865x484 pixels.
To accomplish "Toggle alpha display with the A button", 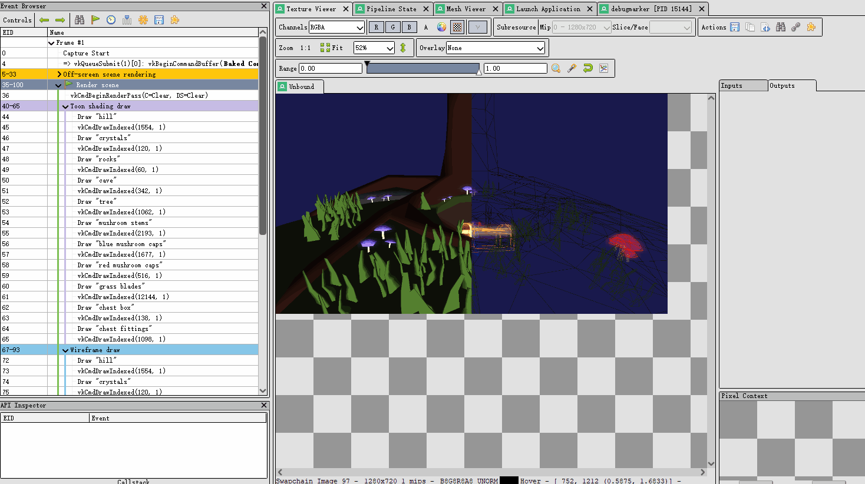I will coord(426,26).
